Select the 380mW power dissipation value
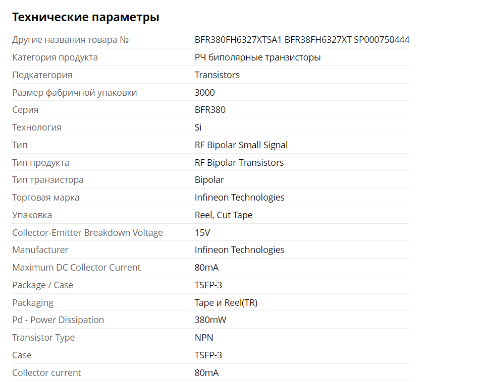 click(210, 320)
